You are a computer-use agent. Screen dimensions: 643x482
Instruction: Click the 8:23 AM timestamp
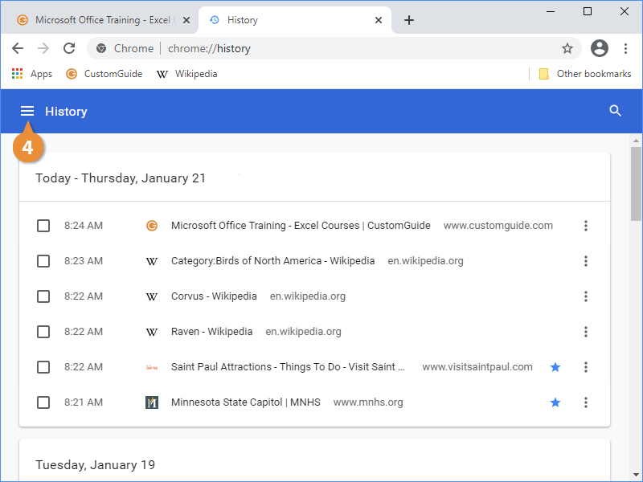[84, 261]
